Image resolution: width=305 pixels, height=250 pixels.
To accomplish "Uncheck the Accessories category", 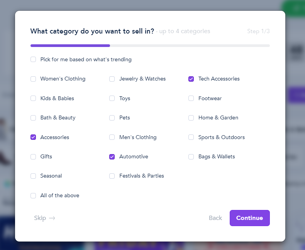I will [x=33, y=137].
